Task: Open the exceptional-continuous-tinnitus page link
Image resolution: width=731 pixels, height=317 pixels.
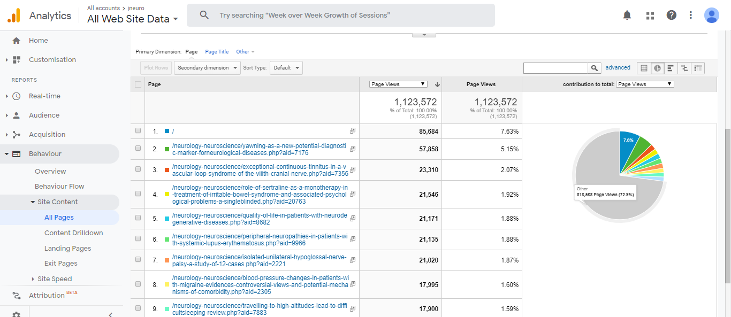Action: click(260, 170)
